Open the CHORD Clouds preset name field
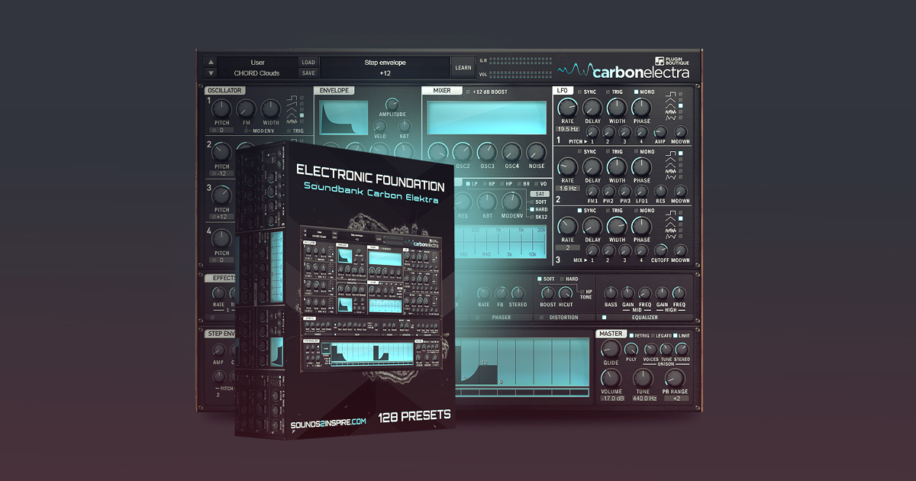The height and width of the screenshot is (481, 916). coord(257,73)
